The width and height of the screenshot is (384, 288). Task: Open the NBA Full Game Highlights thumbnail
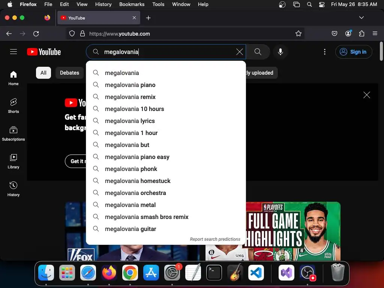273,231
